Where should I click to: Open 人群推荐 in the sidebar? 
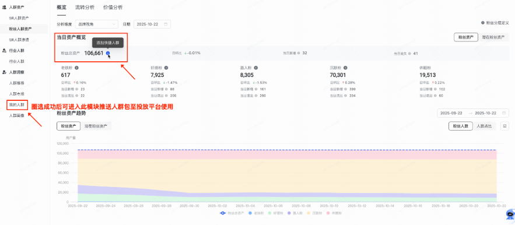pyautogui.click(x=17, y=83)
